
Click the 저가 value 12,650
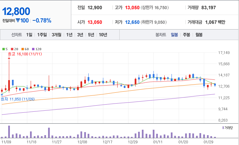[132, 22]
